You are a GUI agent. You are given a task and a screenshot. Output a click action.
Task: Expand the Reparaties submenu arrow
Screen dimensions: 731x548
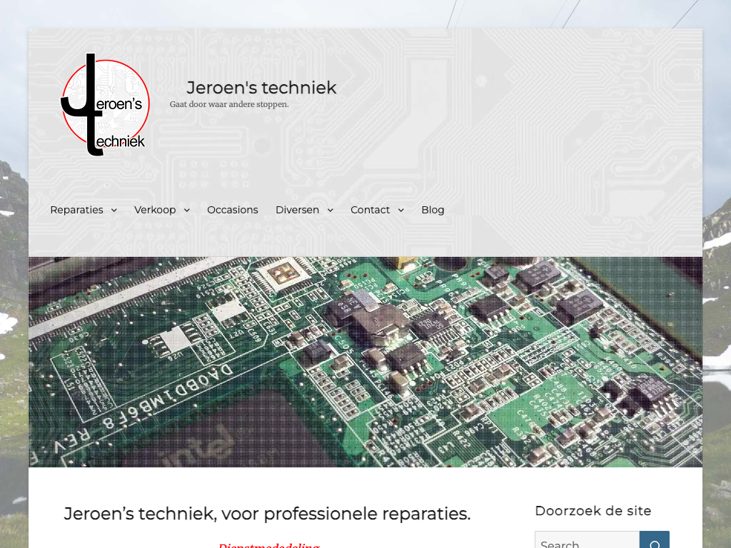114,210
